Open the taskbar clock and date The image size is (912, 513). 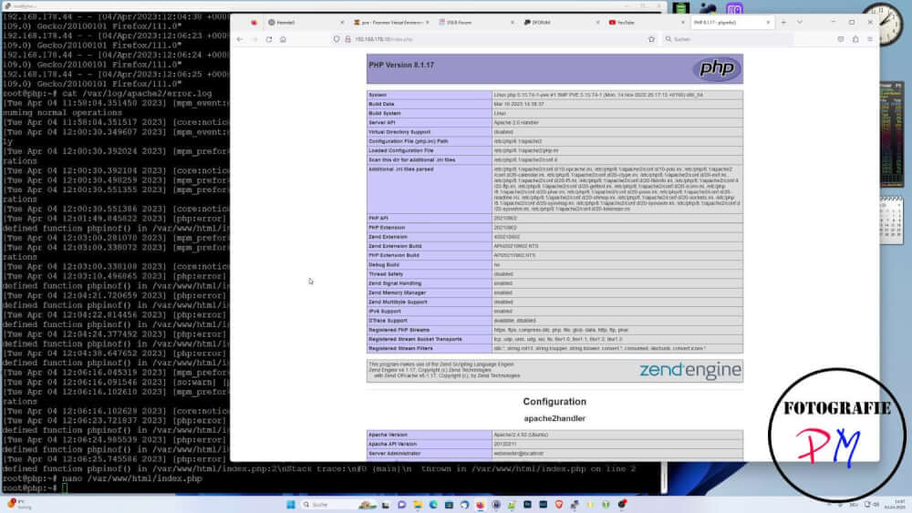896,504
